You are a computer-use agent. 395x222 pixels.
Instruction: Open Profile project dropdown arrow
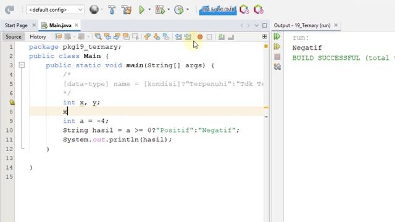(x=188, y=10)
